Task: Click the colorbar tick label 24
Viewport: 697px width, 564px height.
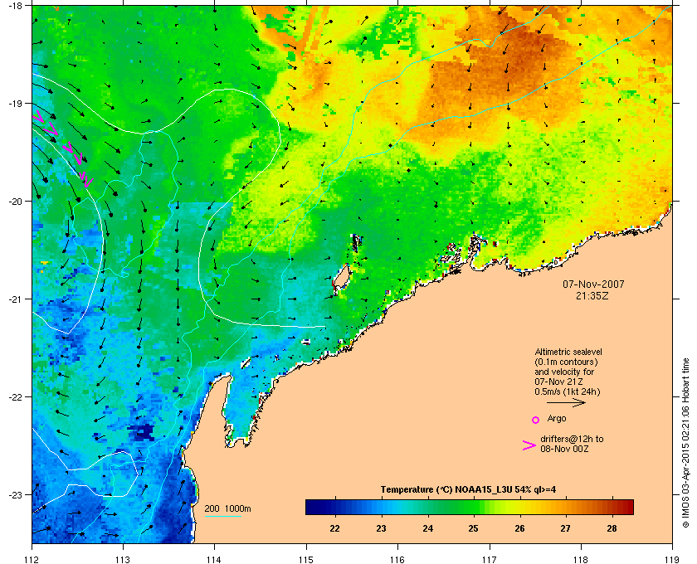Action: click(x=427, y=528)
